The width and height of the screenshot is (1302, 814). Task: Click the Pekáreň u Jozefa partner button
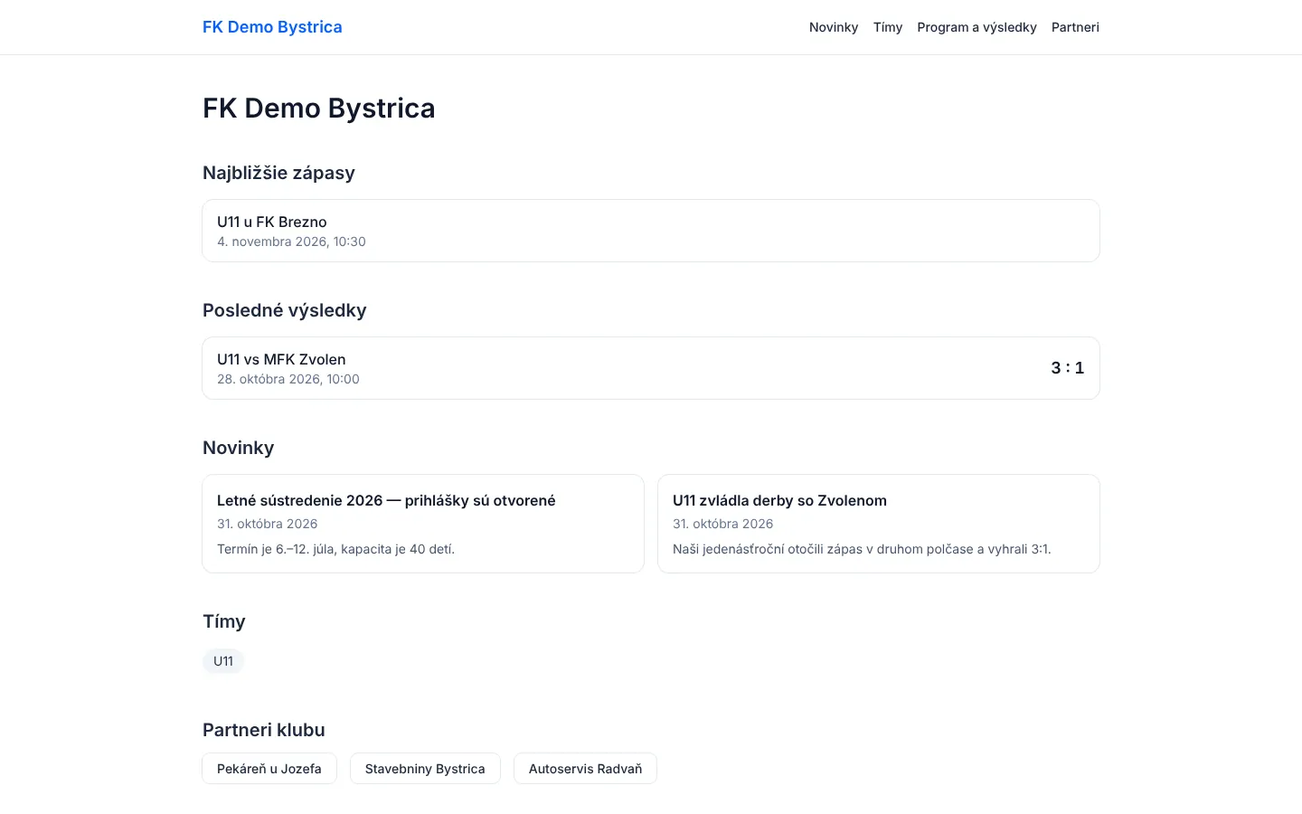coord(269,769)
